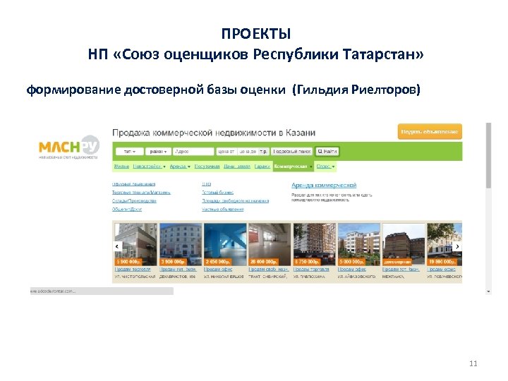The width and height of the screenshot is (508, 381).
Task: Expand the Новостройки menu
Action: (149, 167)
